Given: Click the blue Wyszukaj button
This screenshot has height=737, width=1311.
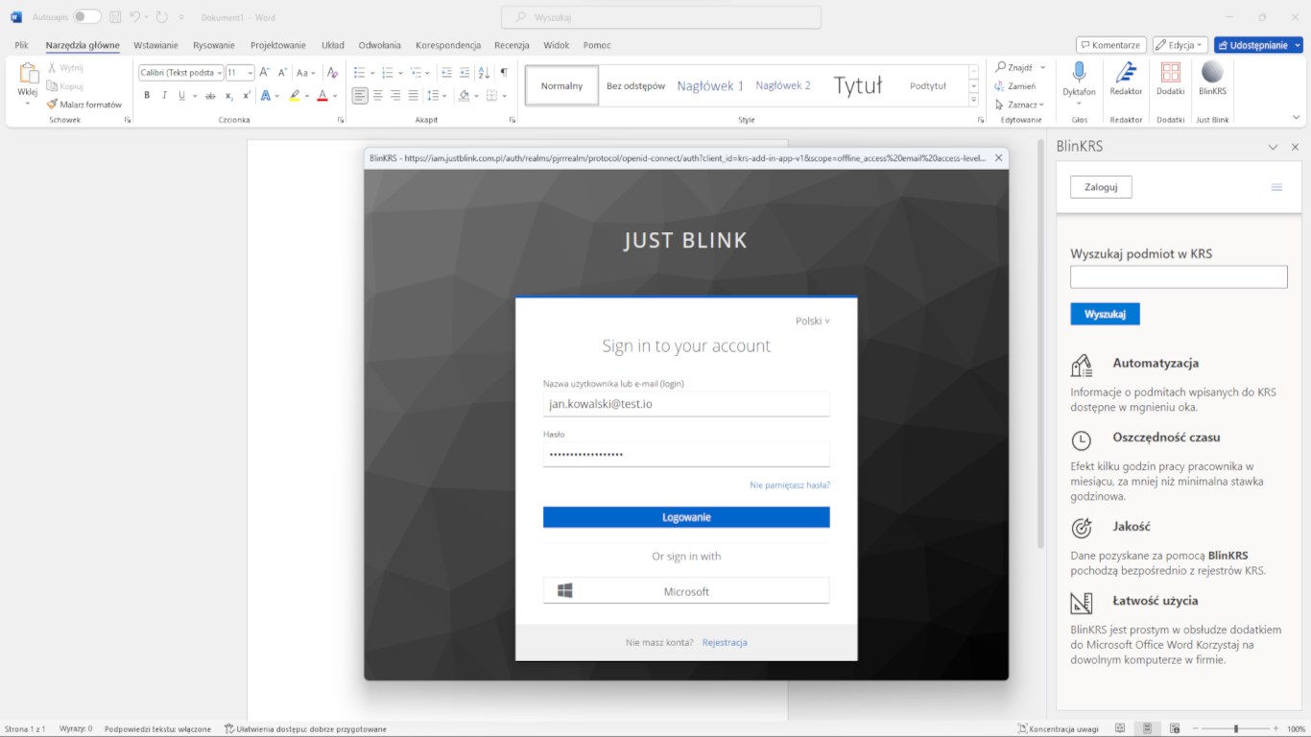Looking at the screenshot, I should pos(1105,314).
